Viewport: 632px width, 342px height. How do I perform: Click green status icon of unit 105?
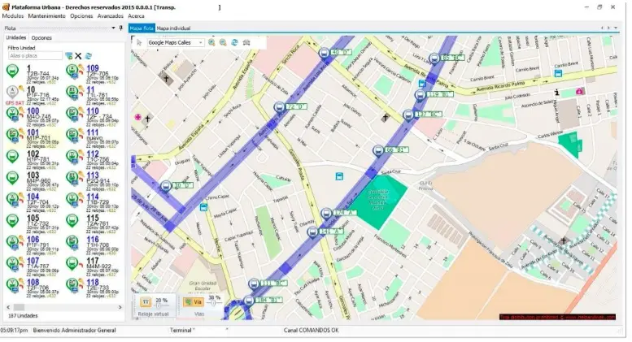pos(12,220)
